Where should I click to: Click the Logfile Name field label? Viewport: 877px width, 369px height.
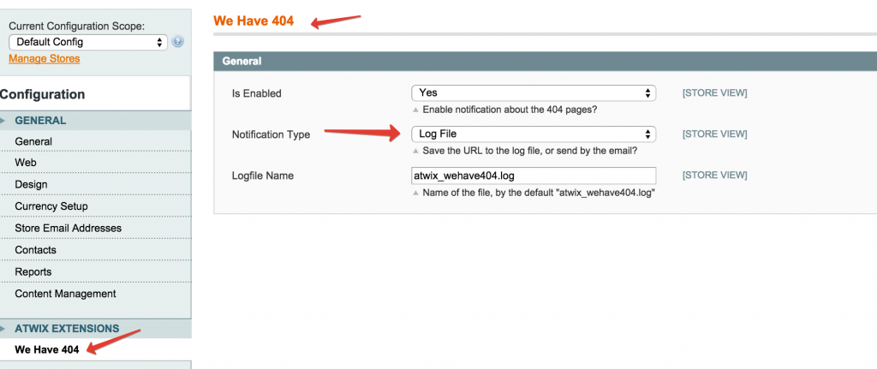click(x=263, y=176)
